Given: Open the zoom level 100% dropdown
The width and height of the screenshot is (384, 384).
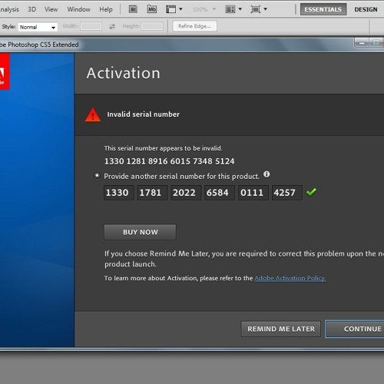Looking at the screenshot, I should pos(204,9).
